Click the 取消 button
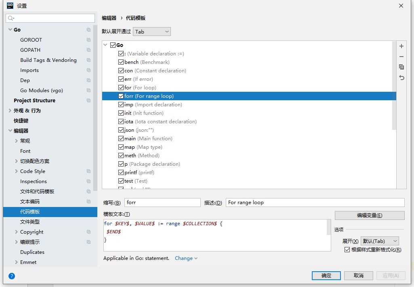Screen dimensions: 414x287 359,276
